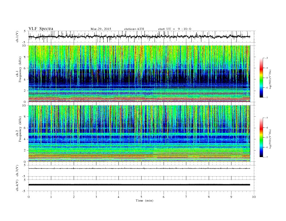This screenshot has height=221, width=286.
Task: Click the "Time (min)" x-axis label
Action: (x=144, y=200)
